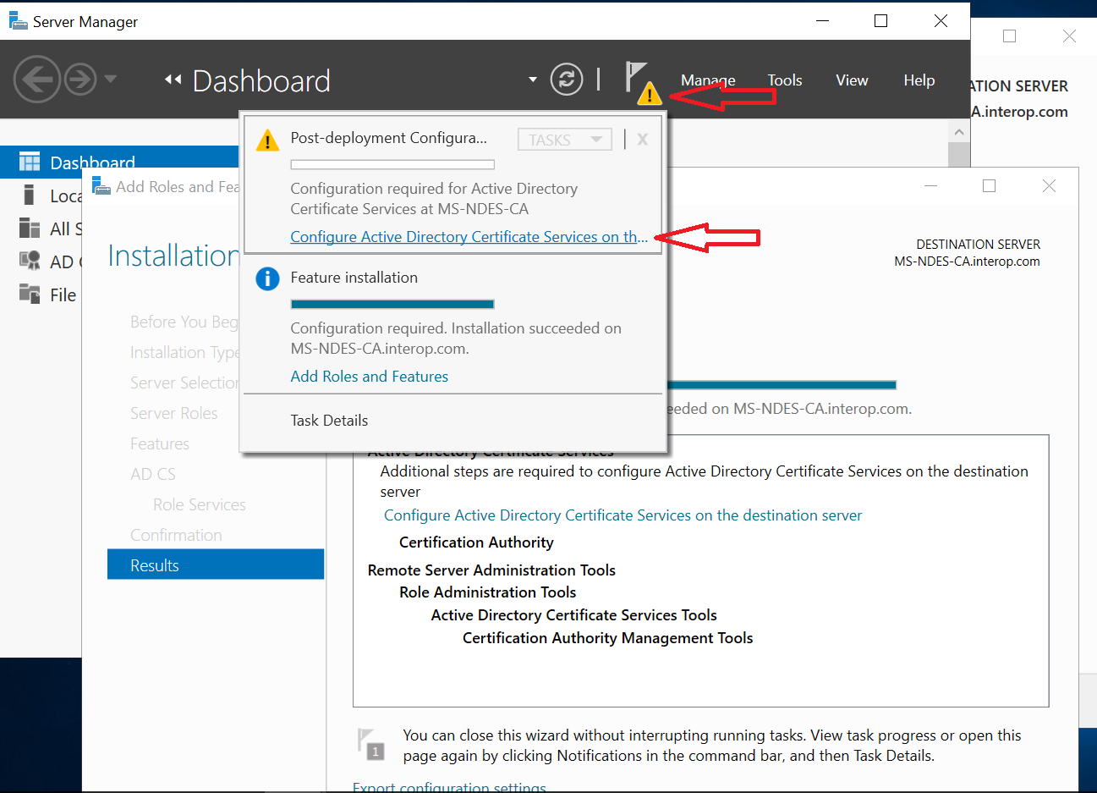
Task: Click the AD CS sidebar icon
Action: 29,262
